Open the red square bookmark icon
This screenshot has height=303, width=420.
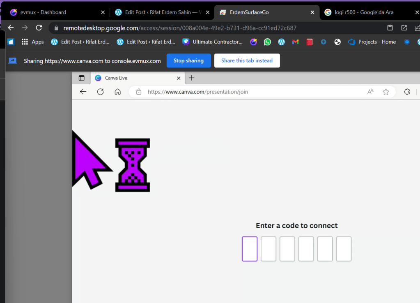tap(310, 42)
